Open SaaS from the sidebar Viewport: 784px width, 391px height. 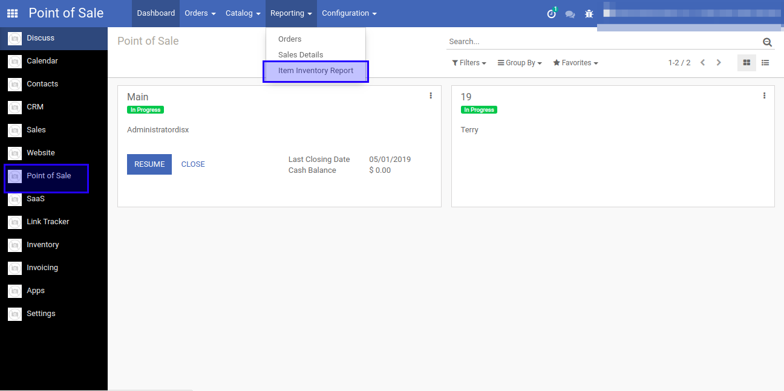pos(36,199)
